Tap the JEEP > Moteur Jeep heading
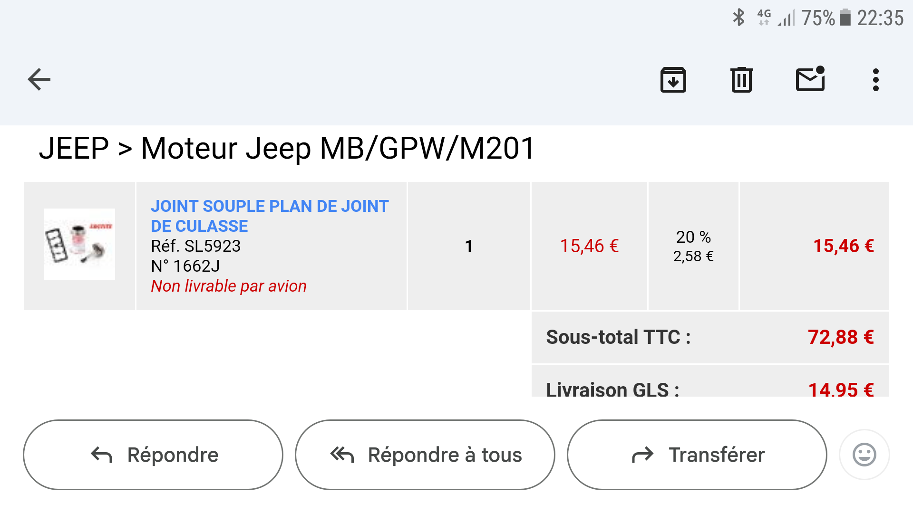913x513 pixels. pos(287,148)
